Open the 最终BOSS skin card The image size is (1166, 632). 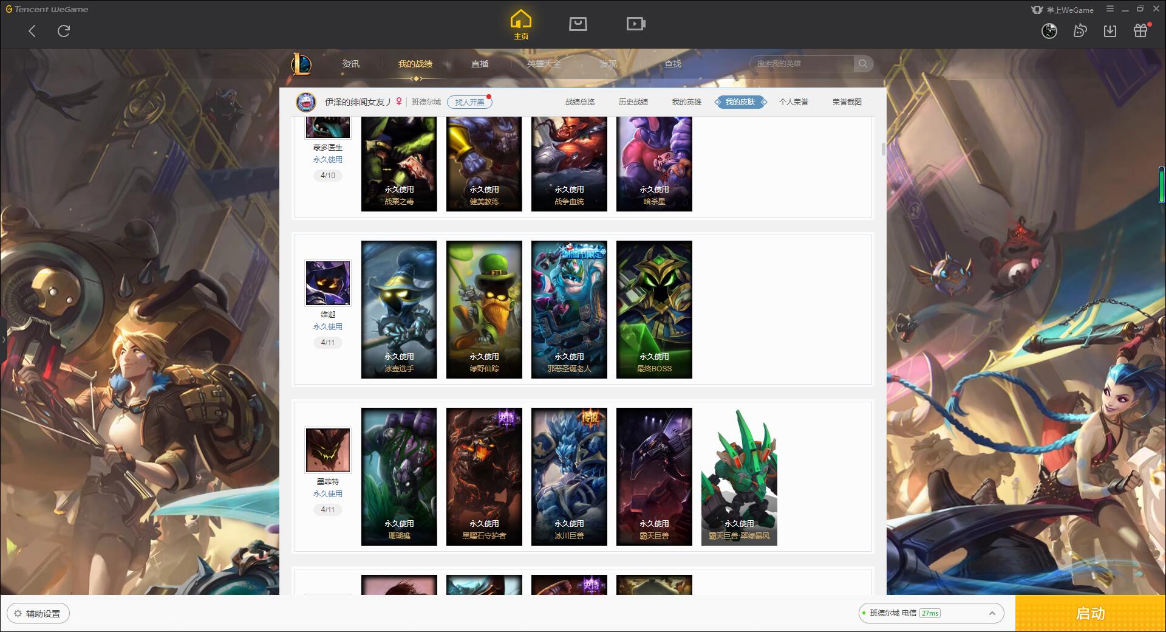pyautogui.click(x=654, y=309)
